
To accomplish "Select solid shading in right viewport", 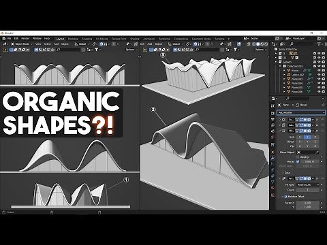I will pyautogui.click(x=258, y=44).
